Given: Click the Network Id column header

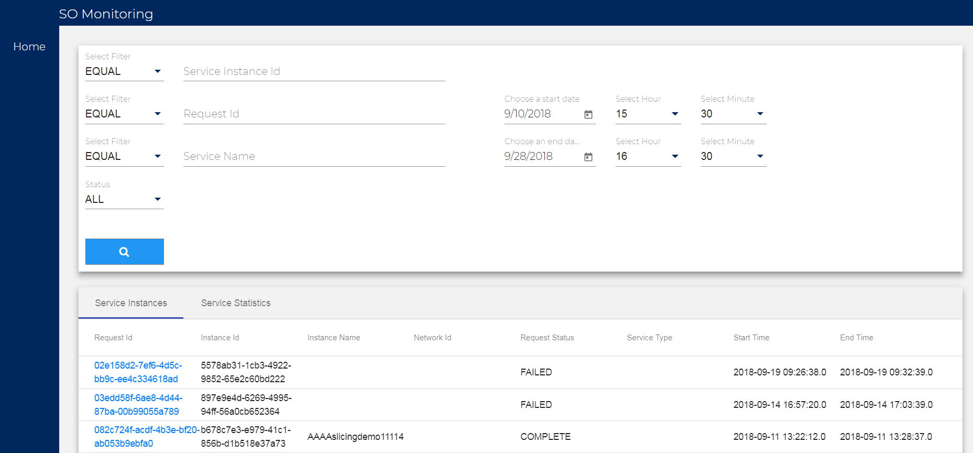Looking at the screenshot, I should 432,338.
